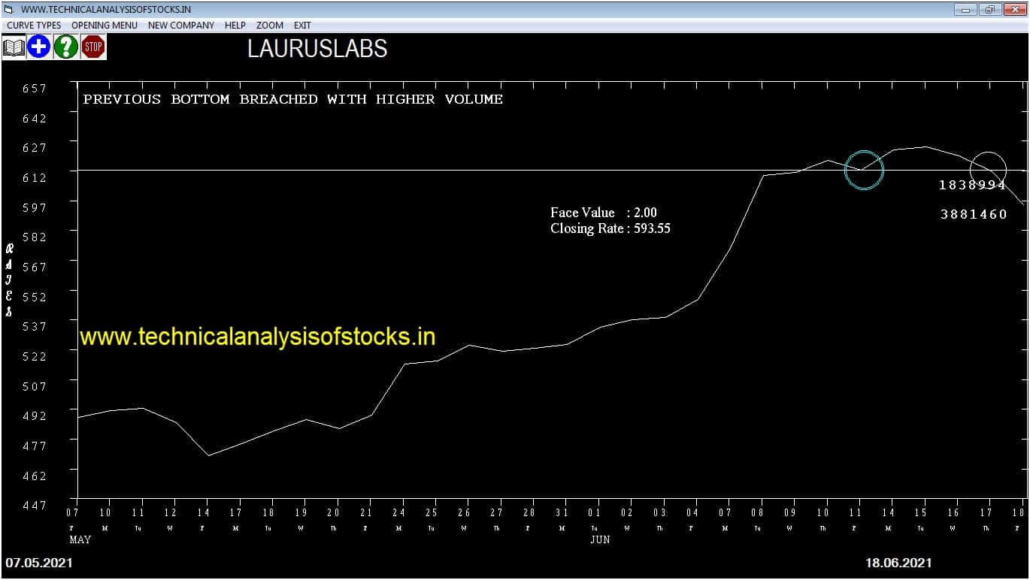Click the LAURUSLABS chart title
1030x580 pixels.
click(x=317, y=49)
